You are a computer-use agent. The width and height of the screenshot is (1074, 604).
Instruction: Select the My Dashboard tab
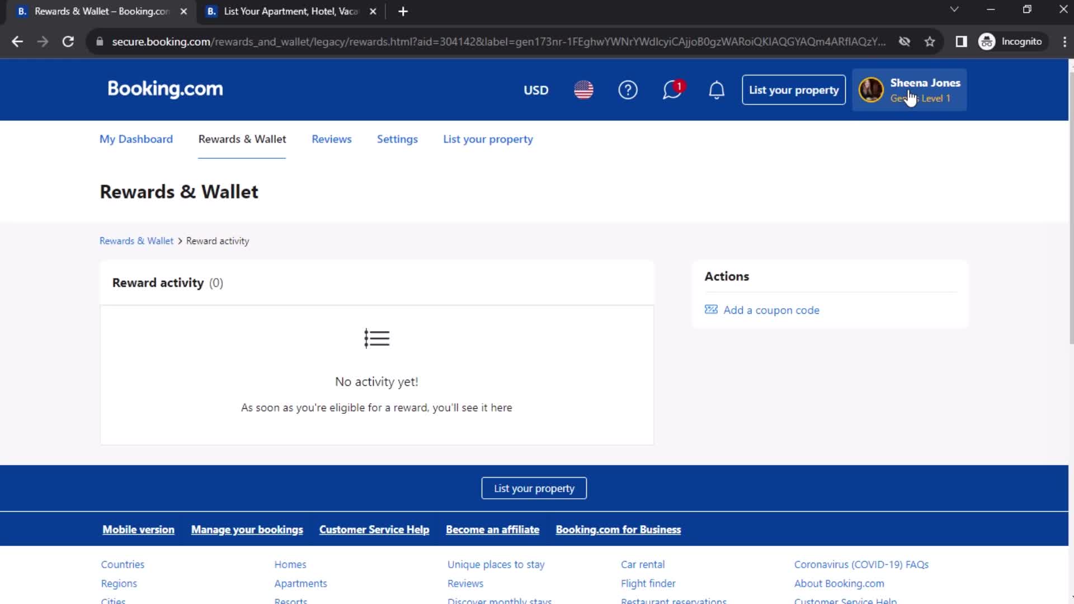pos(136,139)
